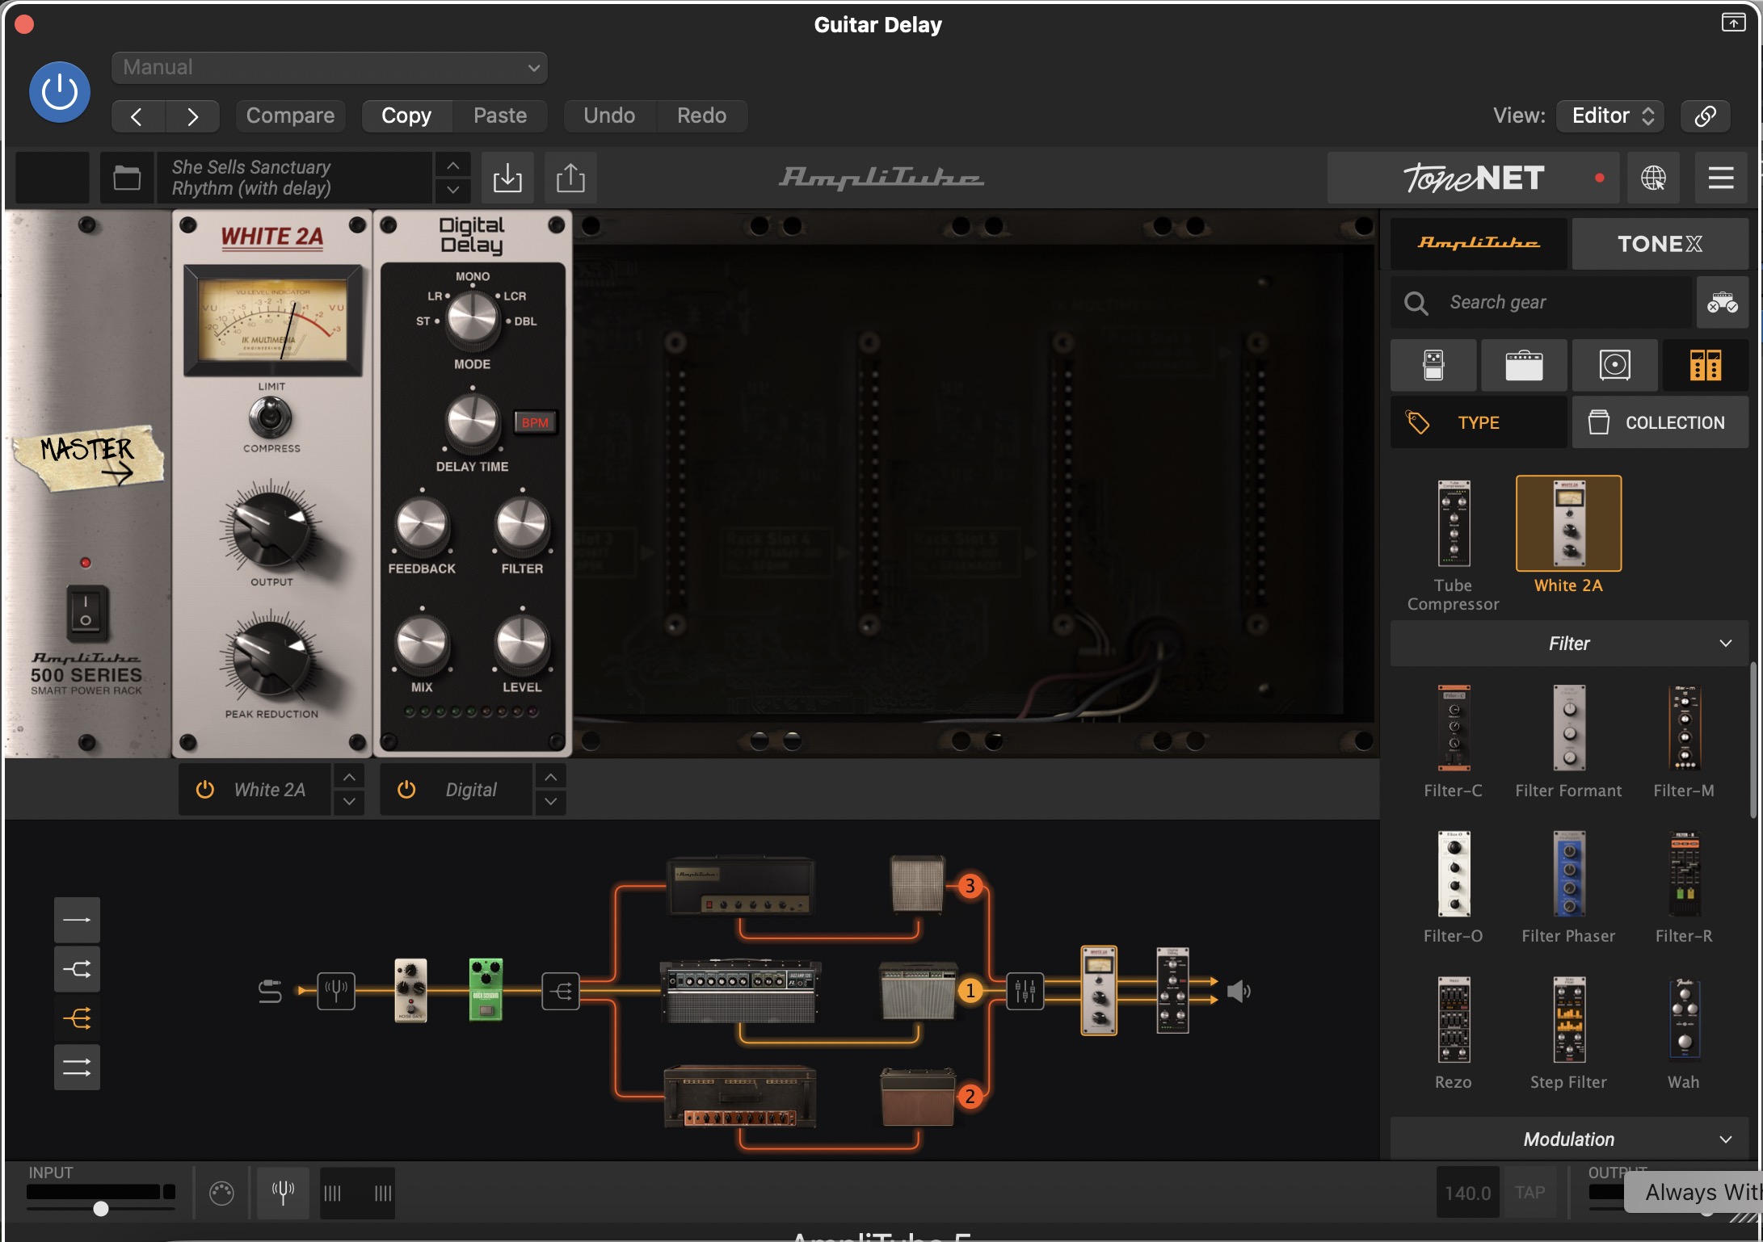
Task: Switch to the TONEX tab
Action: tap(1660, 243)
